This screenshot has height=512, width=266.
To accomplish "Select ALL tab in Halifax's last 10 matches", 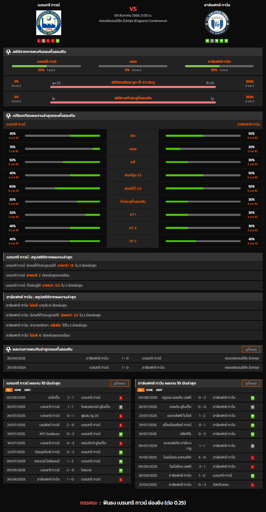I will pos(141,390).
